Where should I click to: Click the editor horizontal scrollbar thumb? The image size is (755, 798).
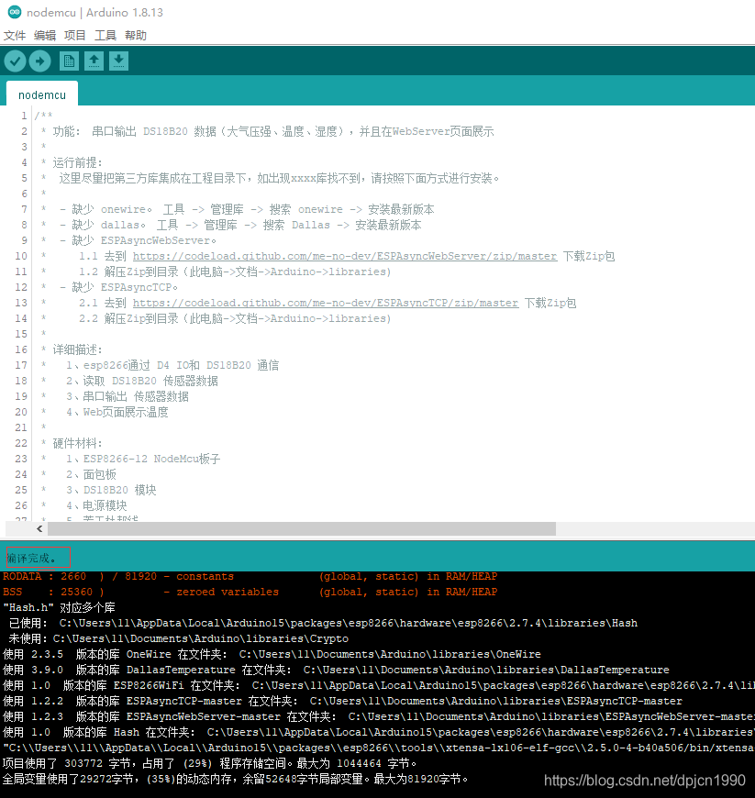pyautogui.click(x=302, y=528)
